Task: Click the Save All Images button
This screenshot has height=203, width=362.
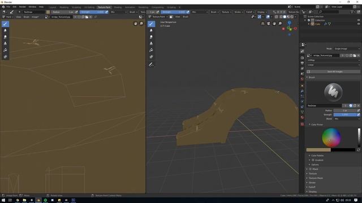Action: [x=333, y=72]
